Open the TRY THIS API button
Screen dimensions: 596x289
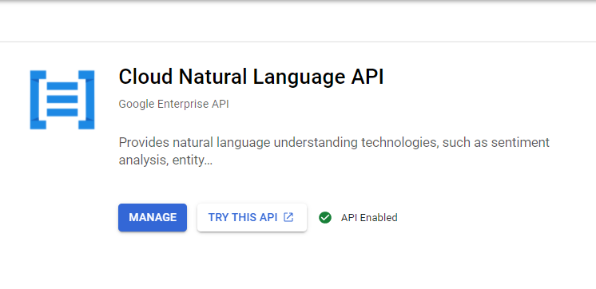pyautogui.click(x=252, y=218)
